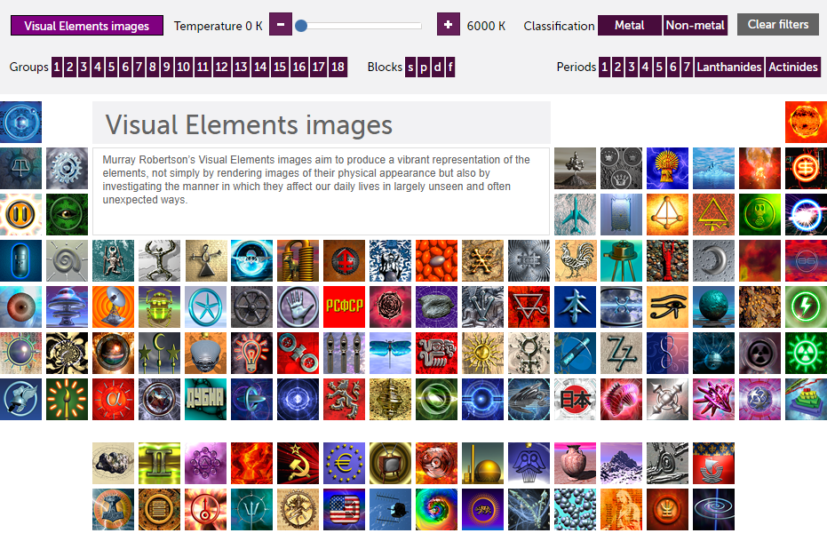Open the Zz letters tile
This screenshot has height=541, width=827.
click(621, 353)
